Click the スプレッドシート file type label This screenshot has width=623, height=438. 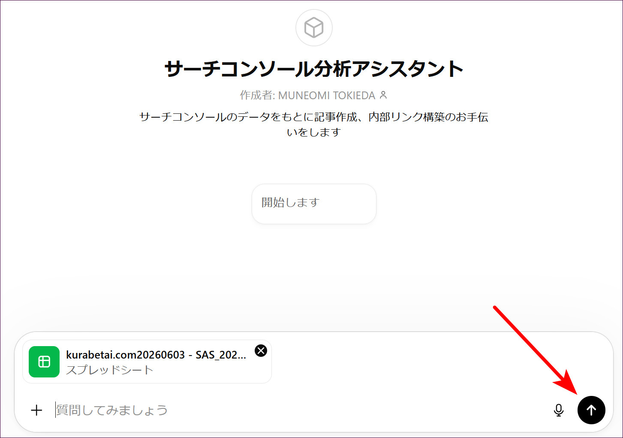109,370
